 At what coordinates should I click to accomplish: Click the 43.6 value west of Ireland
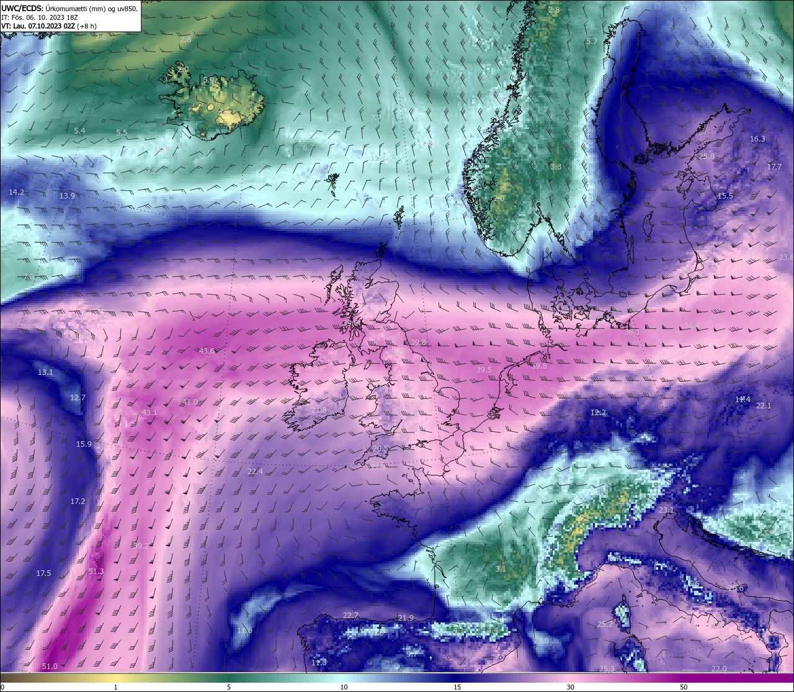tap(207, 351)
